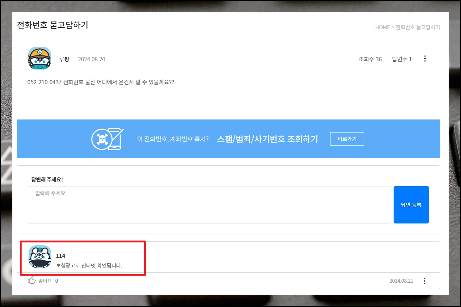Go to HOME breadcrumb link

(x=382, y=27)
